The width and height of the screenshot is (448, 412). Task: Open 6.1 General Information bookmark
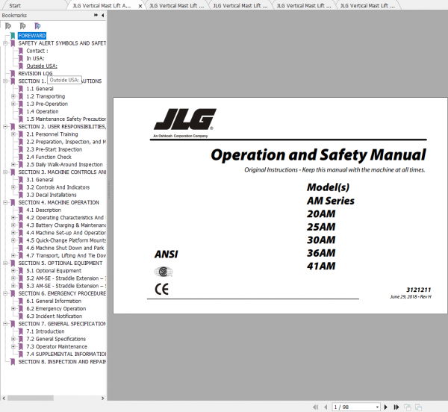[54, 301]
